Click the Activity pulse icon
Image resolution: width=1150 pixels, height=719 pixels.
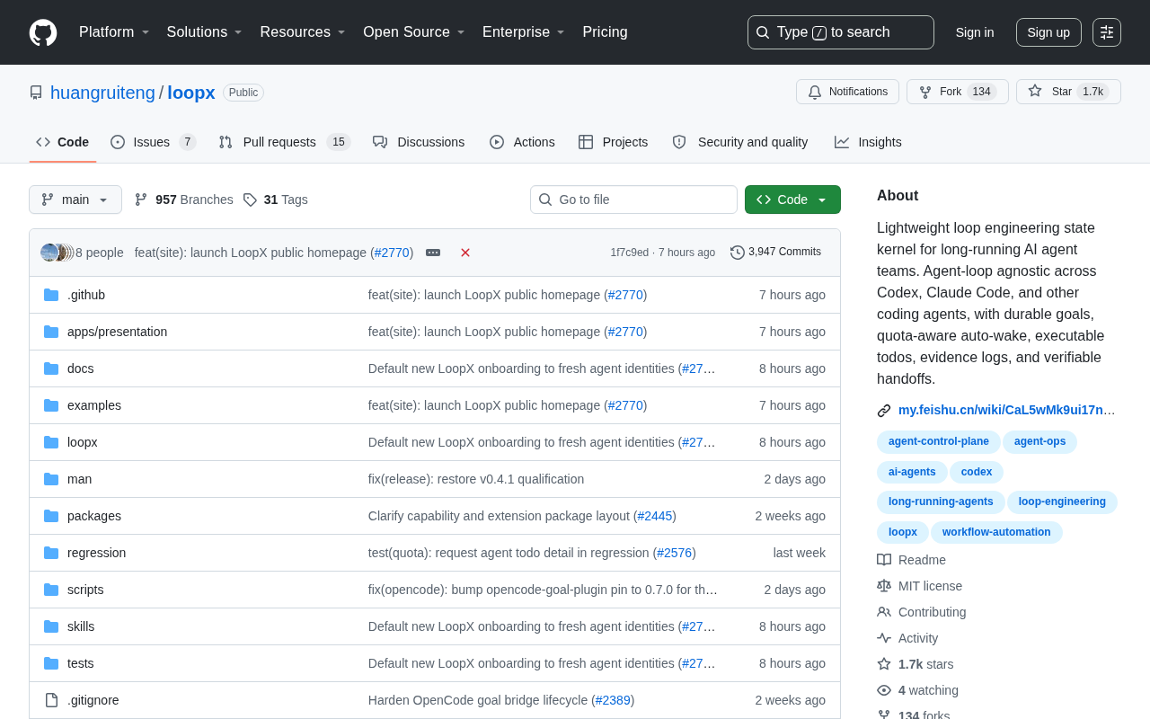pos(884,638)
